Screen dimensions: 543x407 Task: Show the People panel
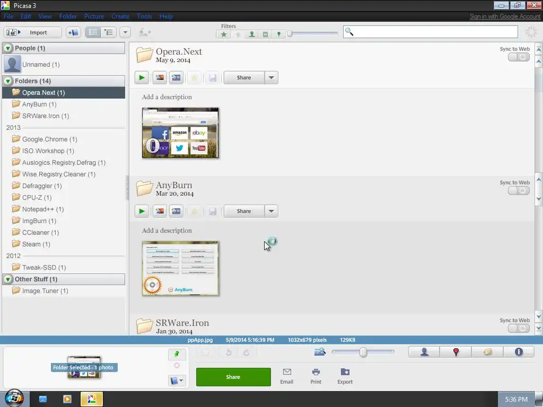424,352
